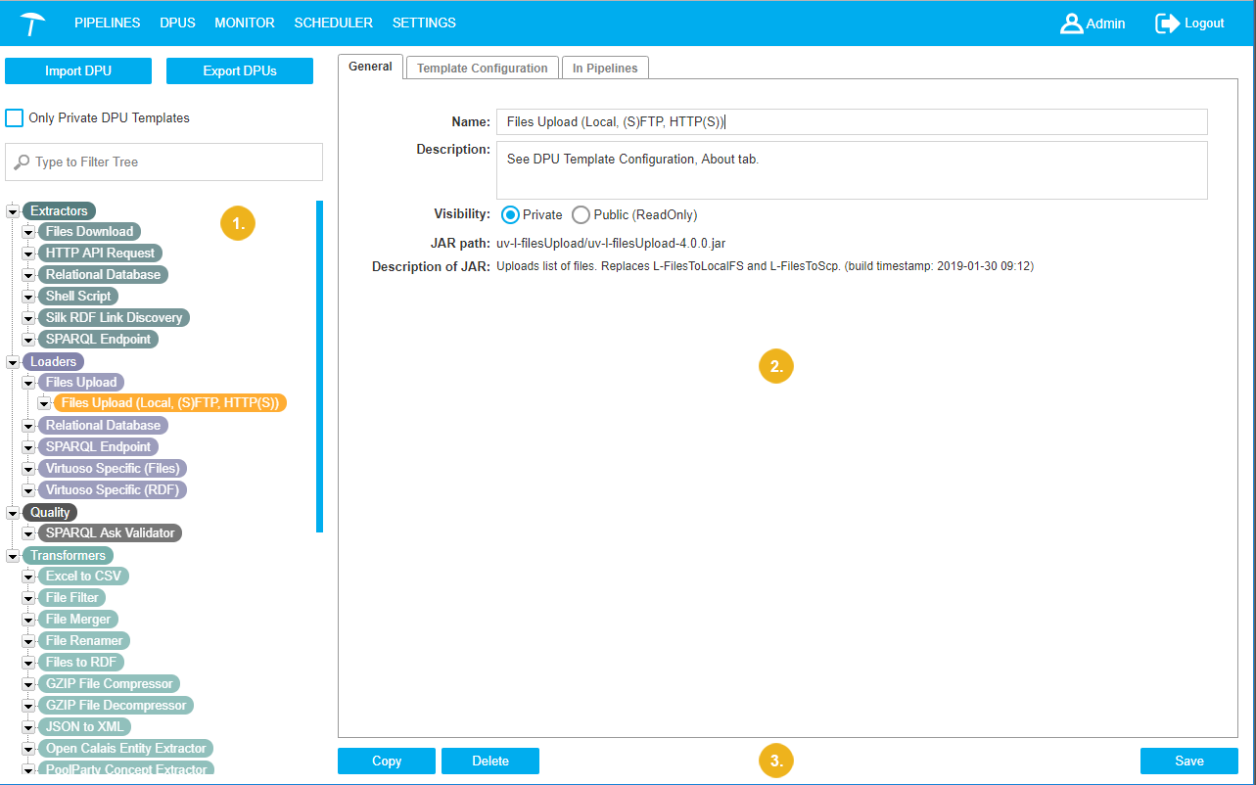Click the yellow number 2 marker
This screenshot has width=1256, height=785.
click(x=776, y=367)
